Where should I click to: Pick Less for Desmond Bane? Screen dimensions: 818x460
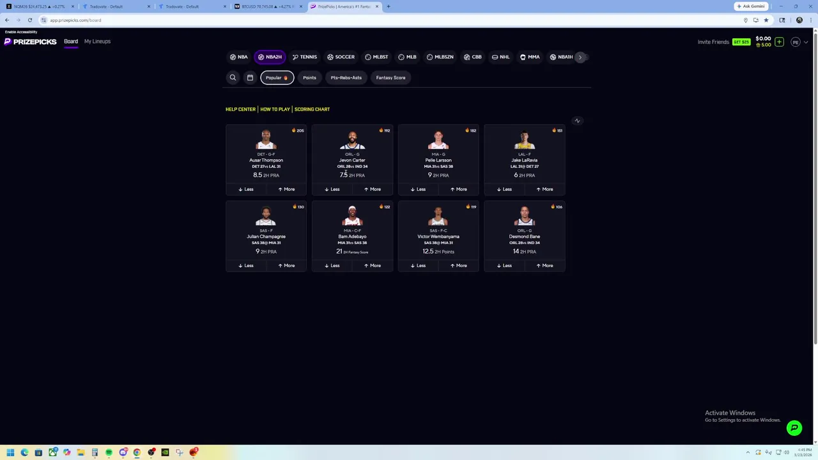point(504,265)
